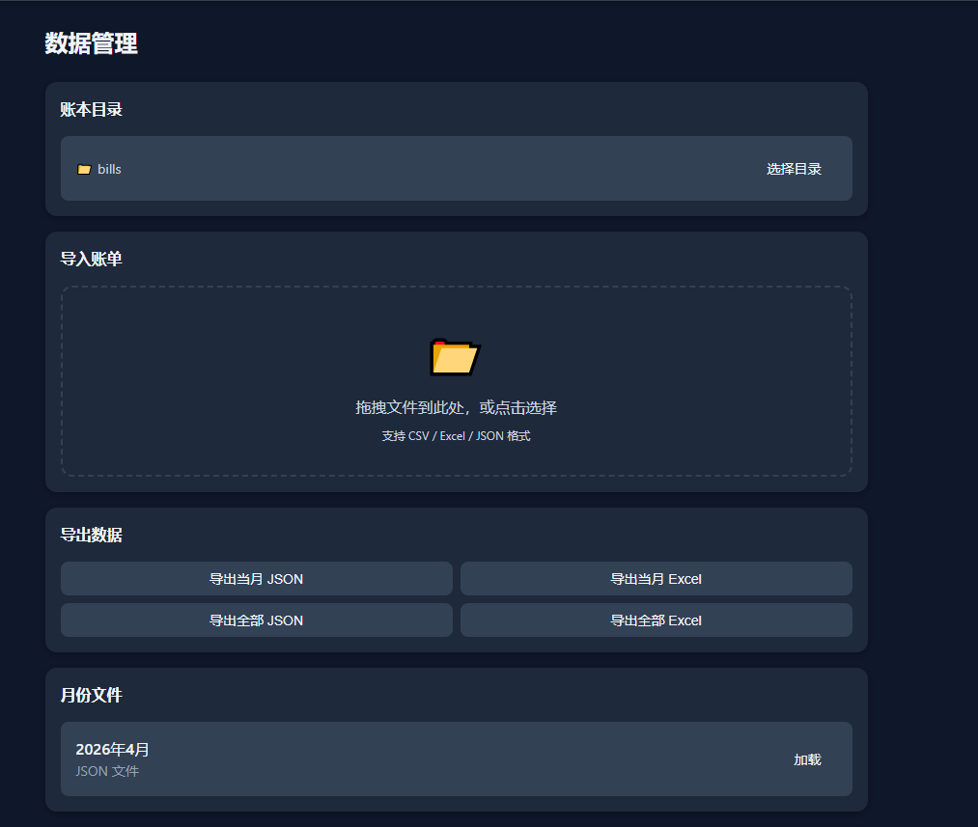Click the 拖拽文件到此处 upload prompt text

(456, 407)
